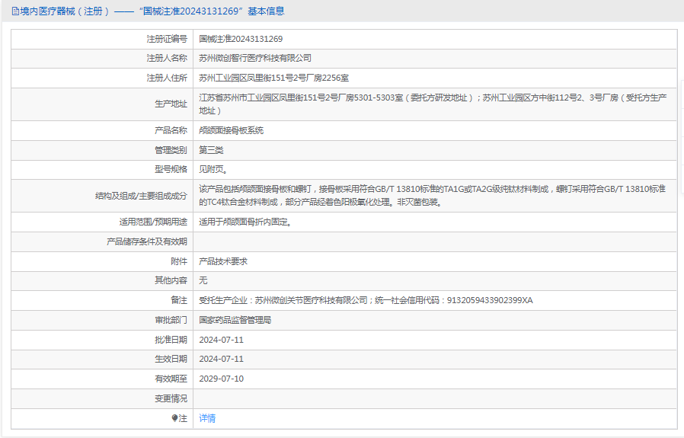Click the 审批部门 row label
This screenshot has width=684, height=438.
pos(171,320)
